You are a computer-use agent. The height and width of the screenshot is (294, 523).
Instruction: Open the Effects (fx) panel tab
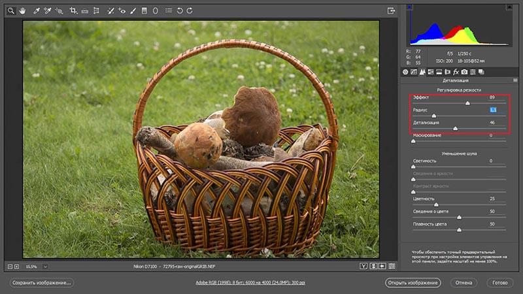click(x=456, y=72)
